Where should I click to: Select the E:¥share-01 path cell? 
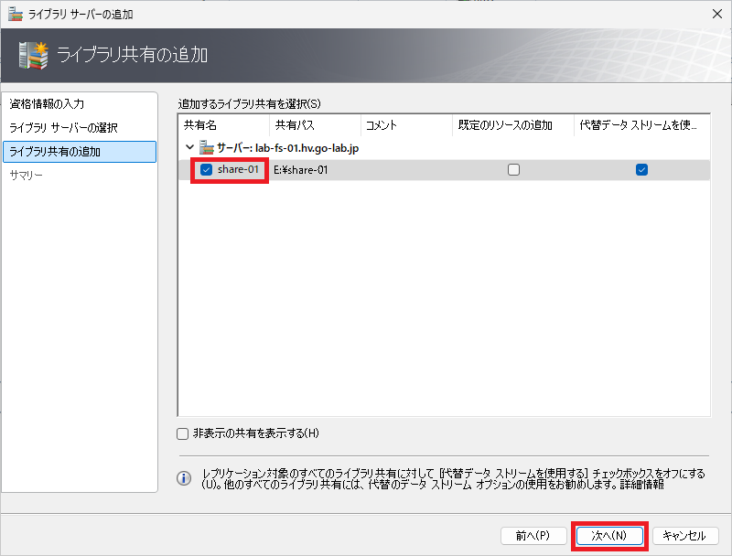(x=301, y=170)
